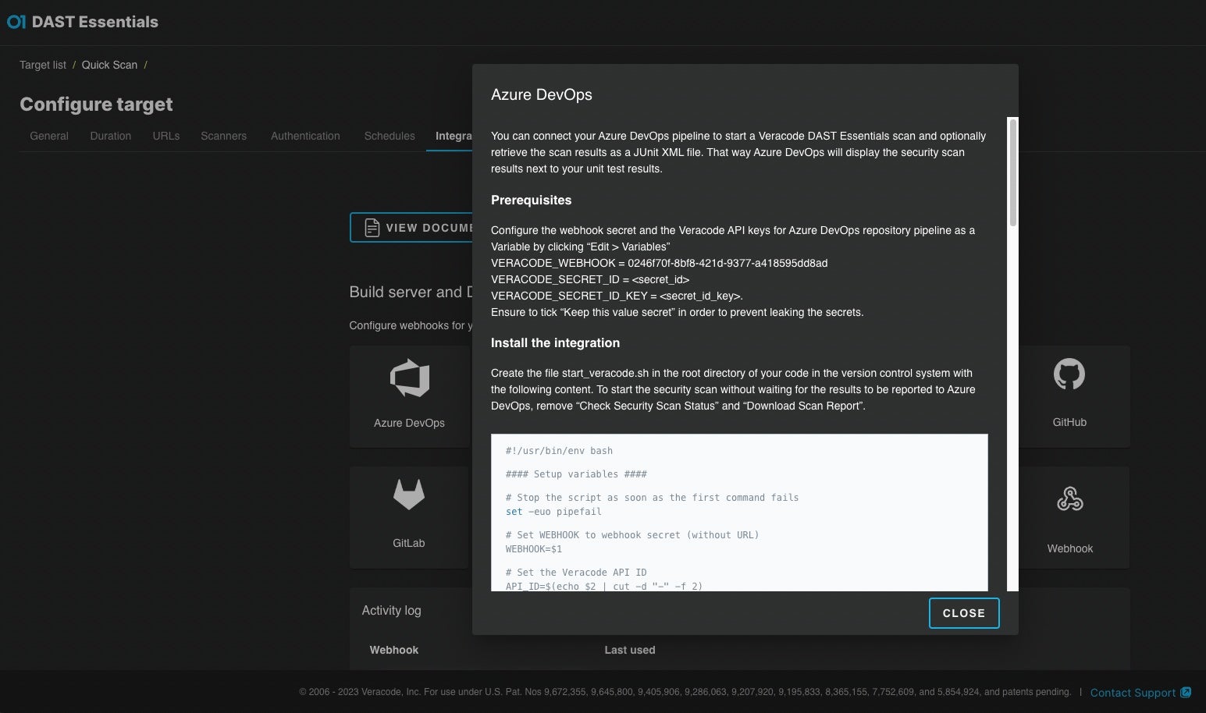Open the Contact Support link
Screen dimensions: 1206x713
click(x=1133, y=693)
